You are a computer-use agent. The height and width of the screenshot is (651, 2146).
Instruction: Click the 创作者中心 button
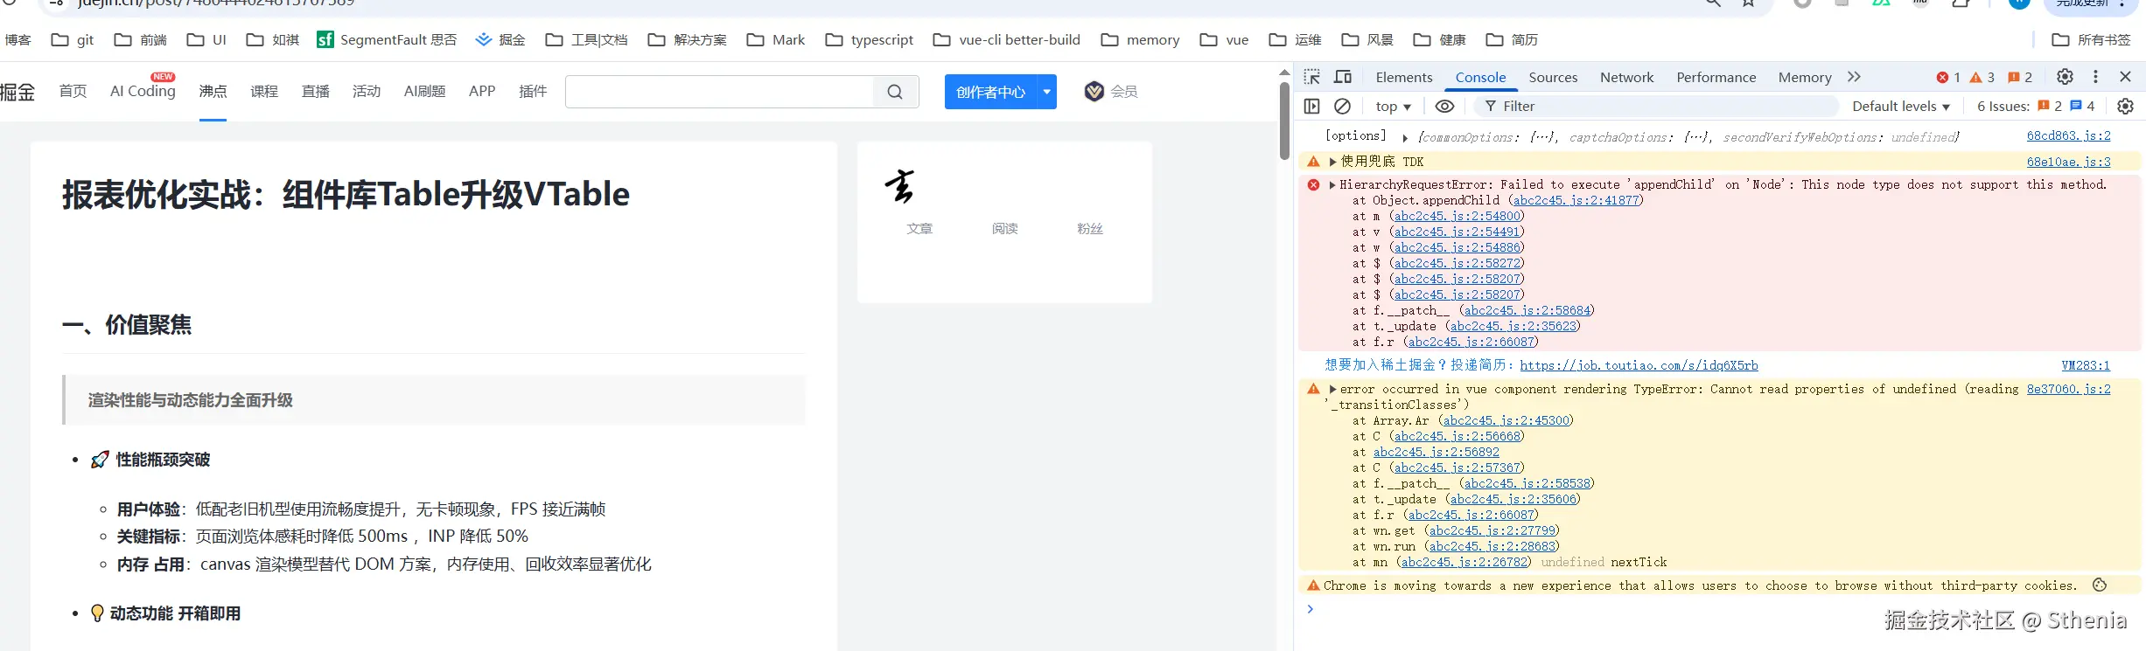coord(990,92)
